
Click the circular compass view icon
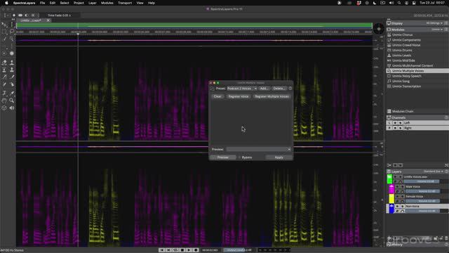coord(379,29)
